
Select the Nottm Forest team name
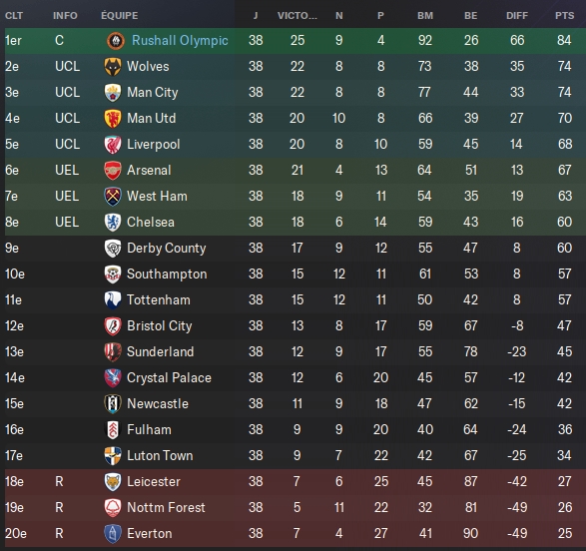coord(166,508)
